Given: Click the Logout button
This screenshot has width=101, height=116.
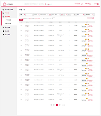Looking at the screenshot, I should [x=49, y=4].
